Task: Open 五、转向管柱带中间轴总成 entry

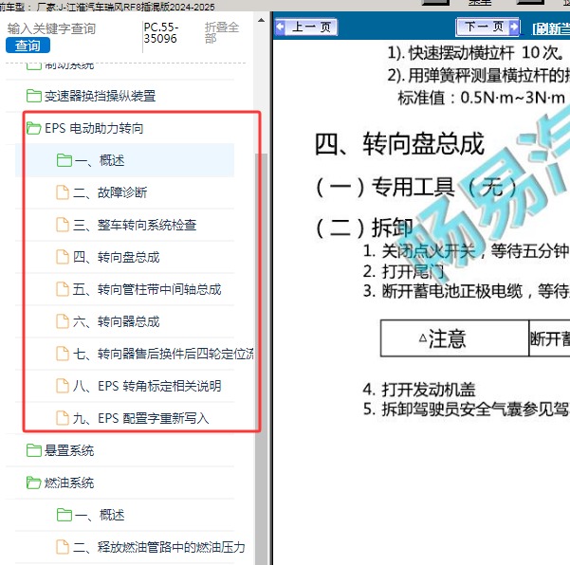Action: click(x=147, y=289)
